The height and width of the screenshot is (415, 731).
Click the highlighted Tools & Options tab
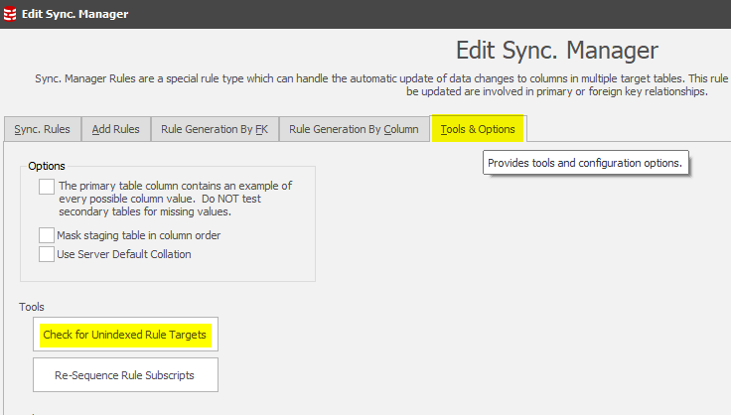(x=478, y=129)
